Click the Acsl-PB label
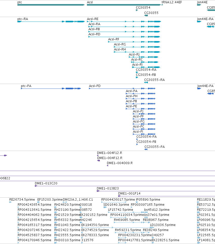 131,101
